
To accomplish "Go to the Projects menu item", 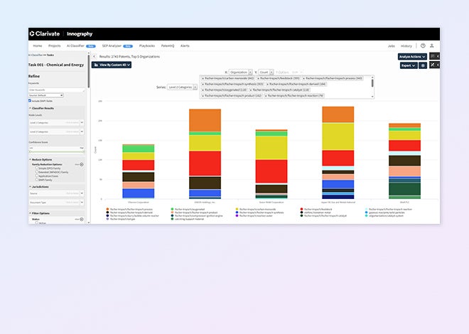I will pos(54,45).
